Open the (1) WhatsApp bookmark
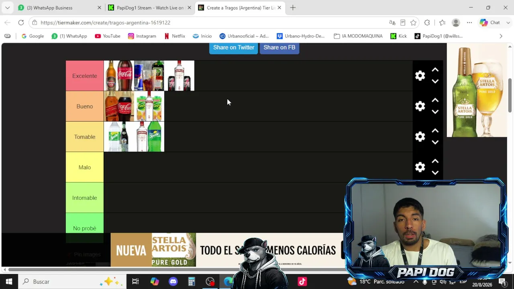The image size is (514, 289). pos(69,36)
